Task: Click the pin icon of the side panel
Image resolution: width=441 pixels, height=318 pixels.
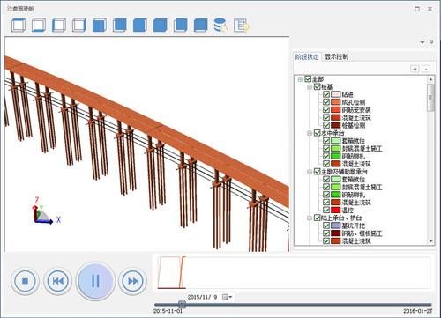Action: (431, 42)
